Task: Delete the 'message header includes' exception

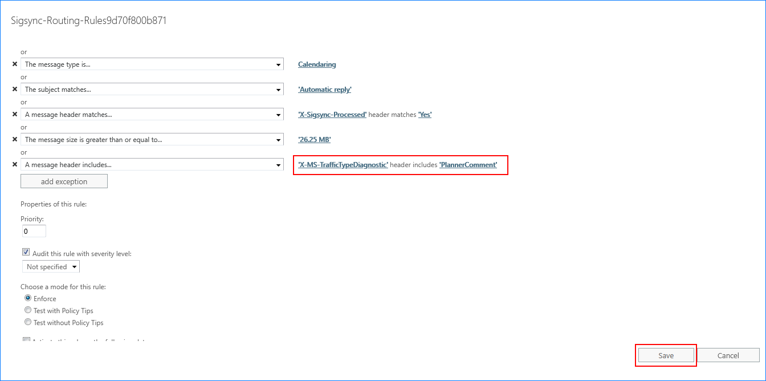Action: (x=15, y=165)
